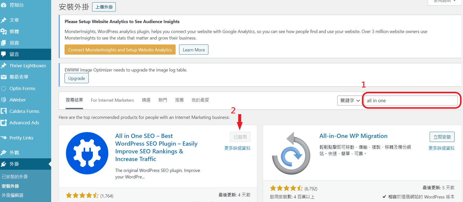
Task: Switch to the 我的最愛 tab
Action: [x=200, y=100]
